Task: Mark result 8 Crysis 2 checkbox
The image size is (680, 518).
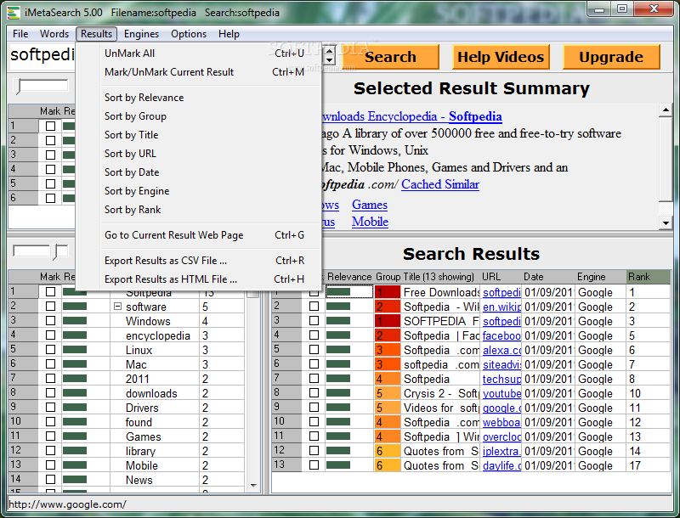Action: click(x=314, y=393)
